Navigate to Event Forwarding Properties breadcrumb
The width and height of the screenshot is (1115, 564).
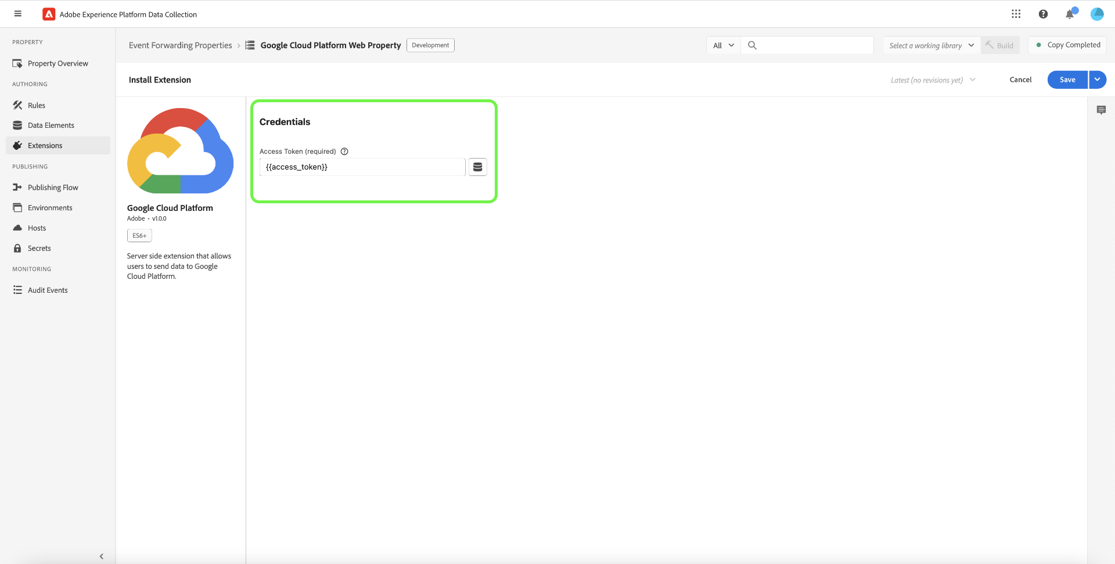[180, 45]
